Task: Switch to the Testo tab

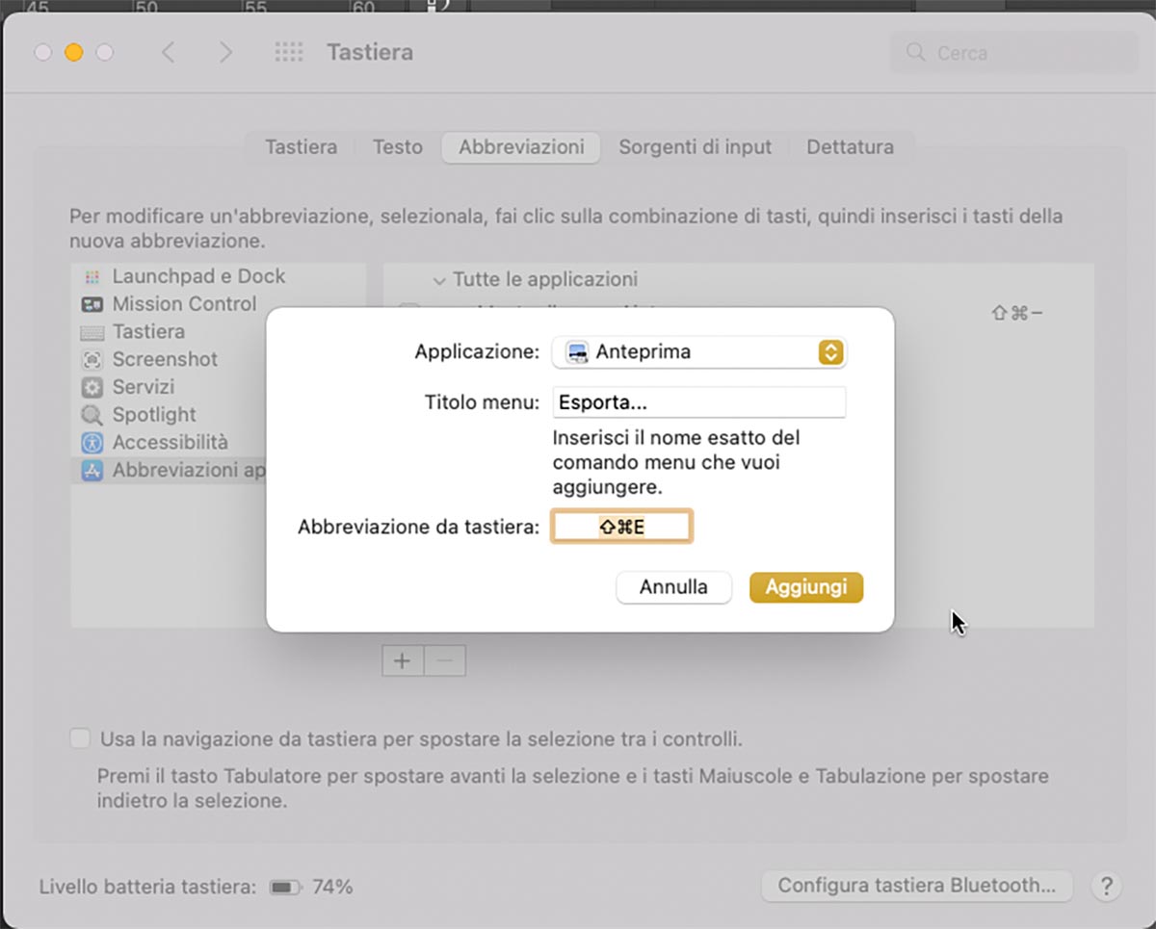Action: tap(397, 147)
